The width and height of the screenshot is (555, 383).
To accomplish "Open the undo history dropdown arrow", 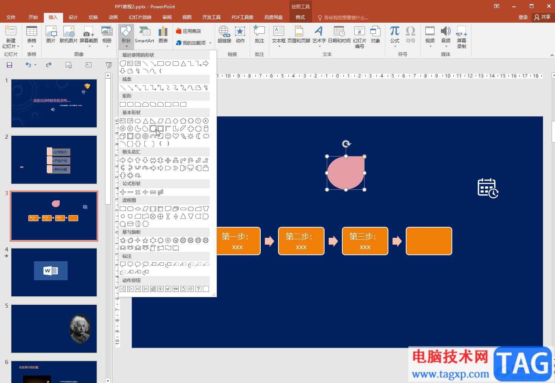I will [36, 65].
